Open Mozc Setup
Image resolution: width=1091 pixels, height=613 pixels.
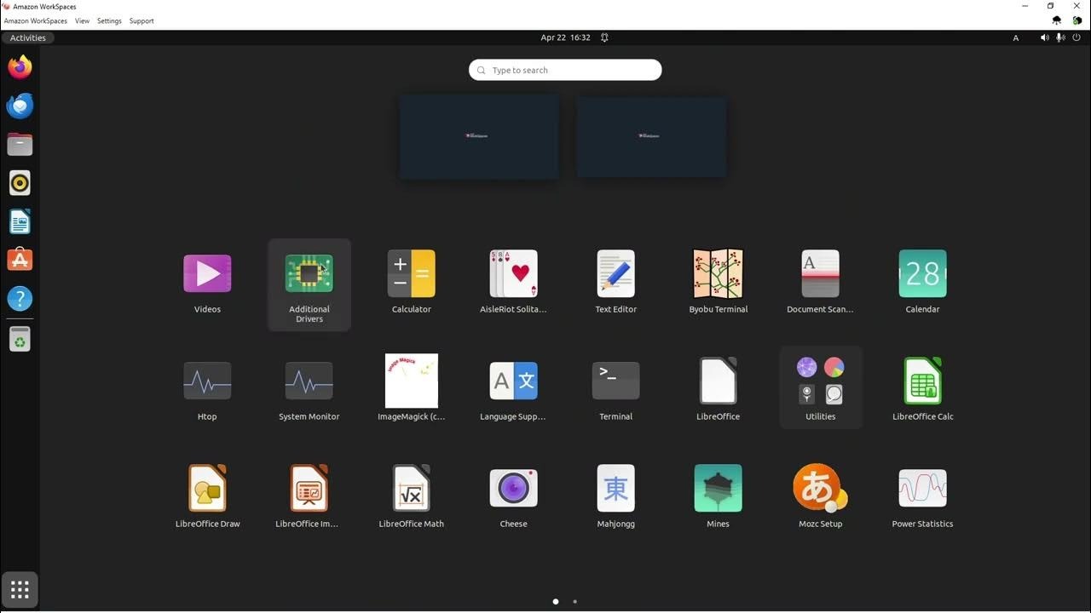pos(821,489)
